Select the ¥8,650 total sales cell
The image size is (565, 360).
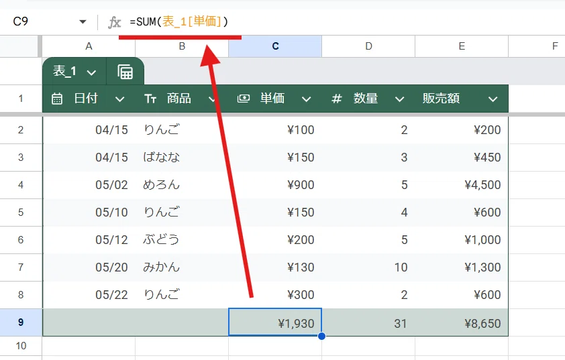[x=462, y=322]
